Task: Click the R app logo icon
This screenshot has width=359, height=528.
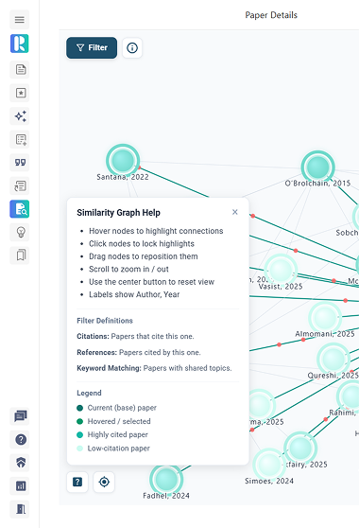Action: tap(20, 44)
